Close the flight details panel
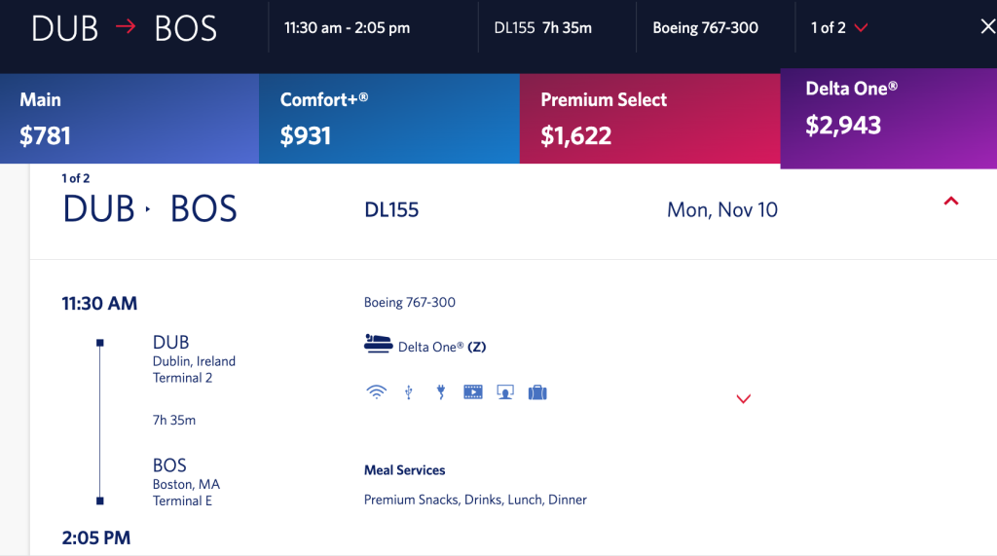Screen dimensions: 997x556 tap(986, 27)
